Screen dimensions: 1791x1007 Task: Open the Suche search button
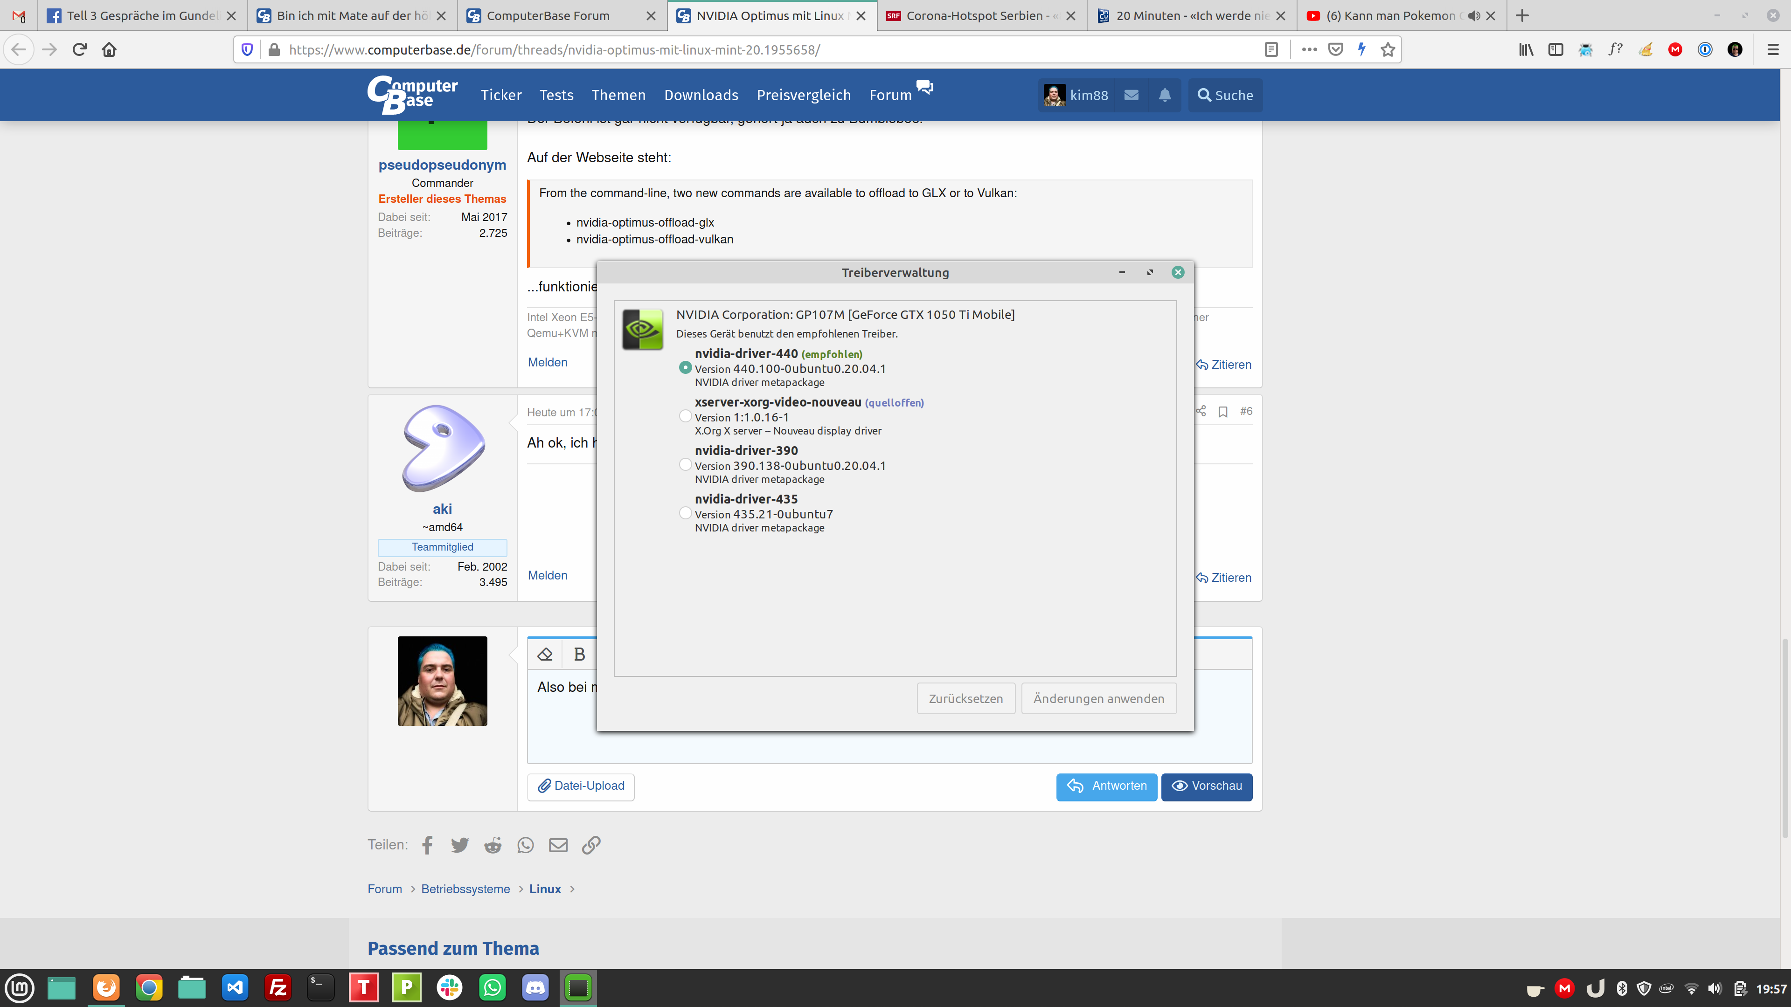pos(1225,95)
